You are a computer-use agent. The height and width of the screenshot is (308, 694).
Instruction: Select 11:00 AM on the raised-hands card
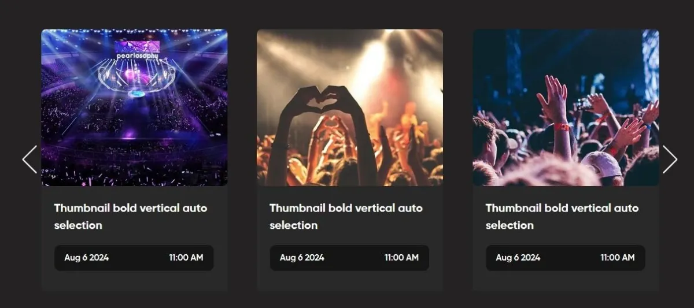click(x=617, y=258)
